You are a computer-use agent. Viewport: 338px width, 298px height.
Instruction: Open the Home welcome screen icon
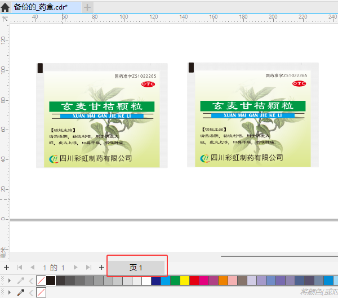coord(5,7)
